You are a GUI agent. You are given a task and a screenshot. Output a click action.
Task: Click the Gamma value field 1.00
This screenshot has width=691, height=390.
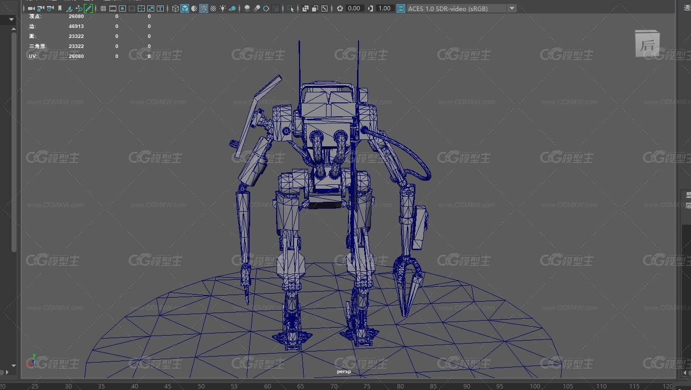pyautogui.click(x=384, y=8)
